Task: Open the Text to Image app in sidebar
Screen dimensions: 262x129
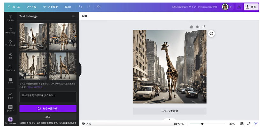Action: click(x=10, y=121)
